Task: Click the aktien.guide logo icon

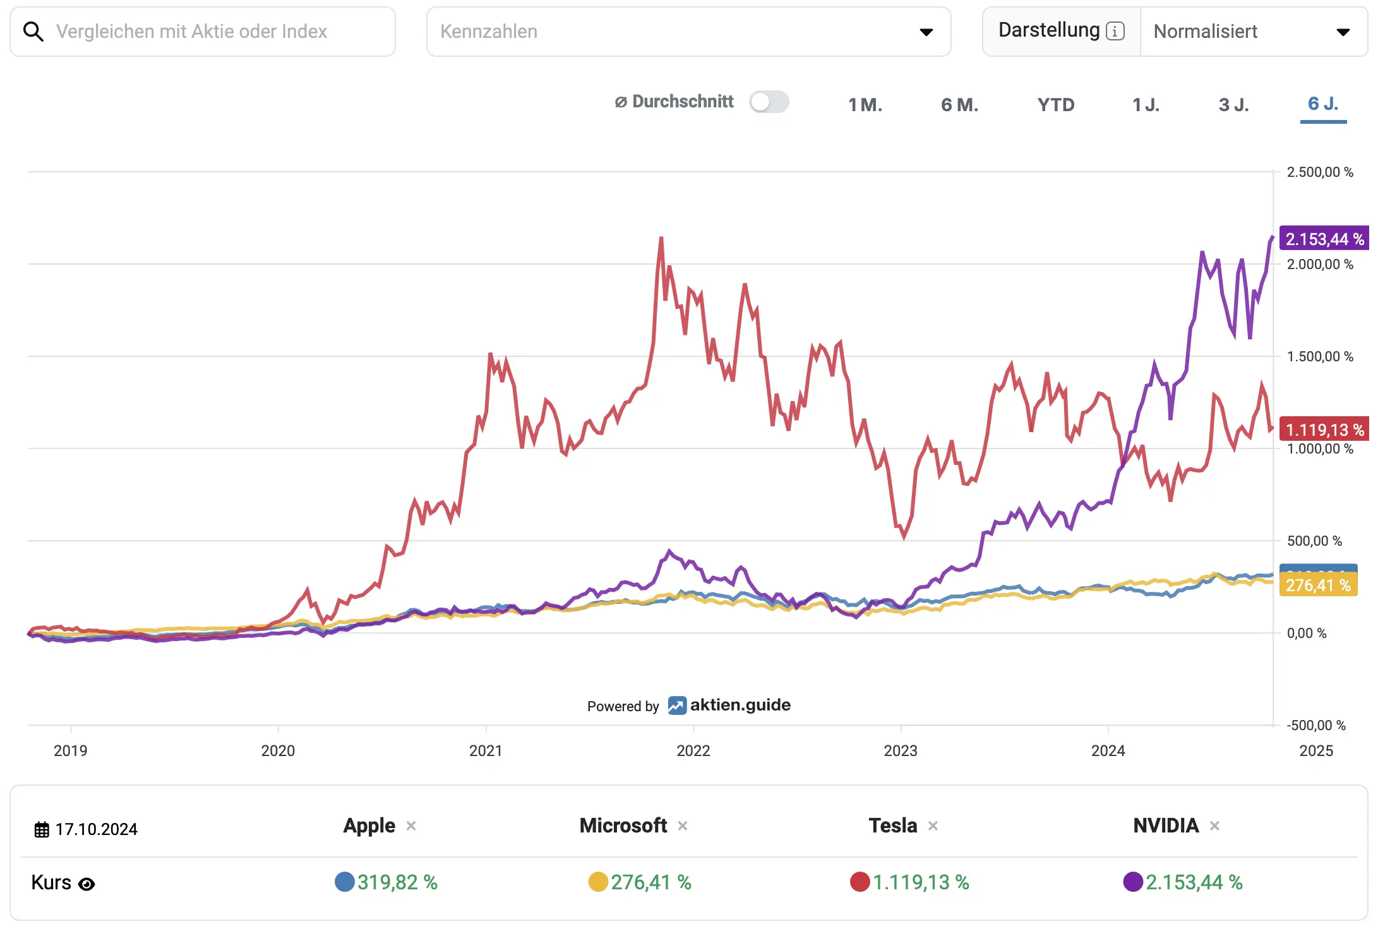Action: click(x=677, y=706)
